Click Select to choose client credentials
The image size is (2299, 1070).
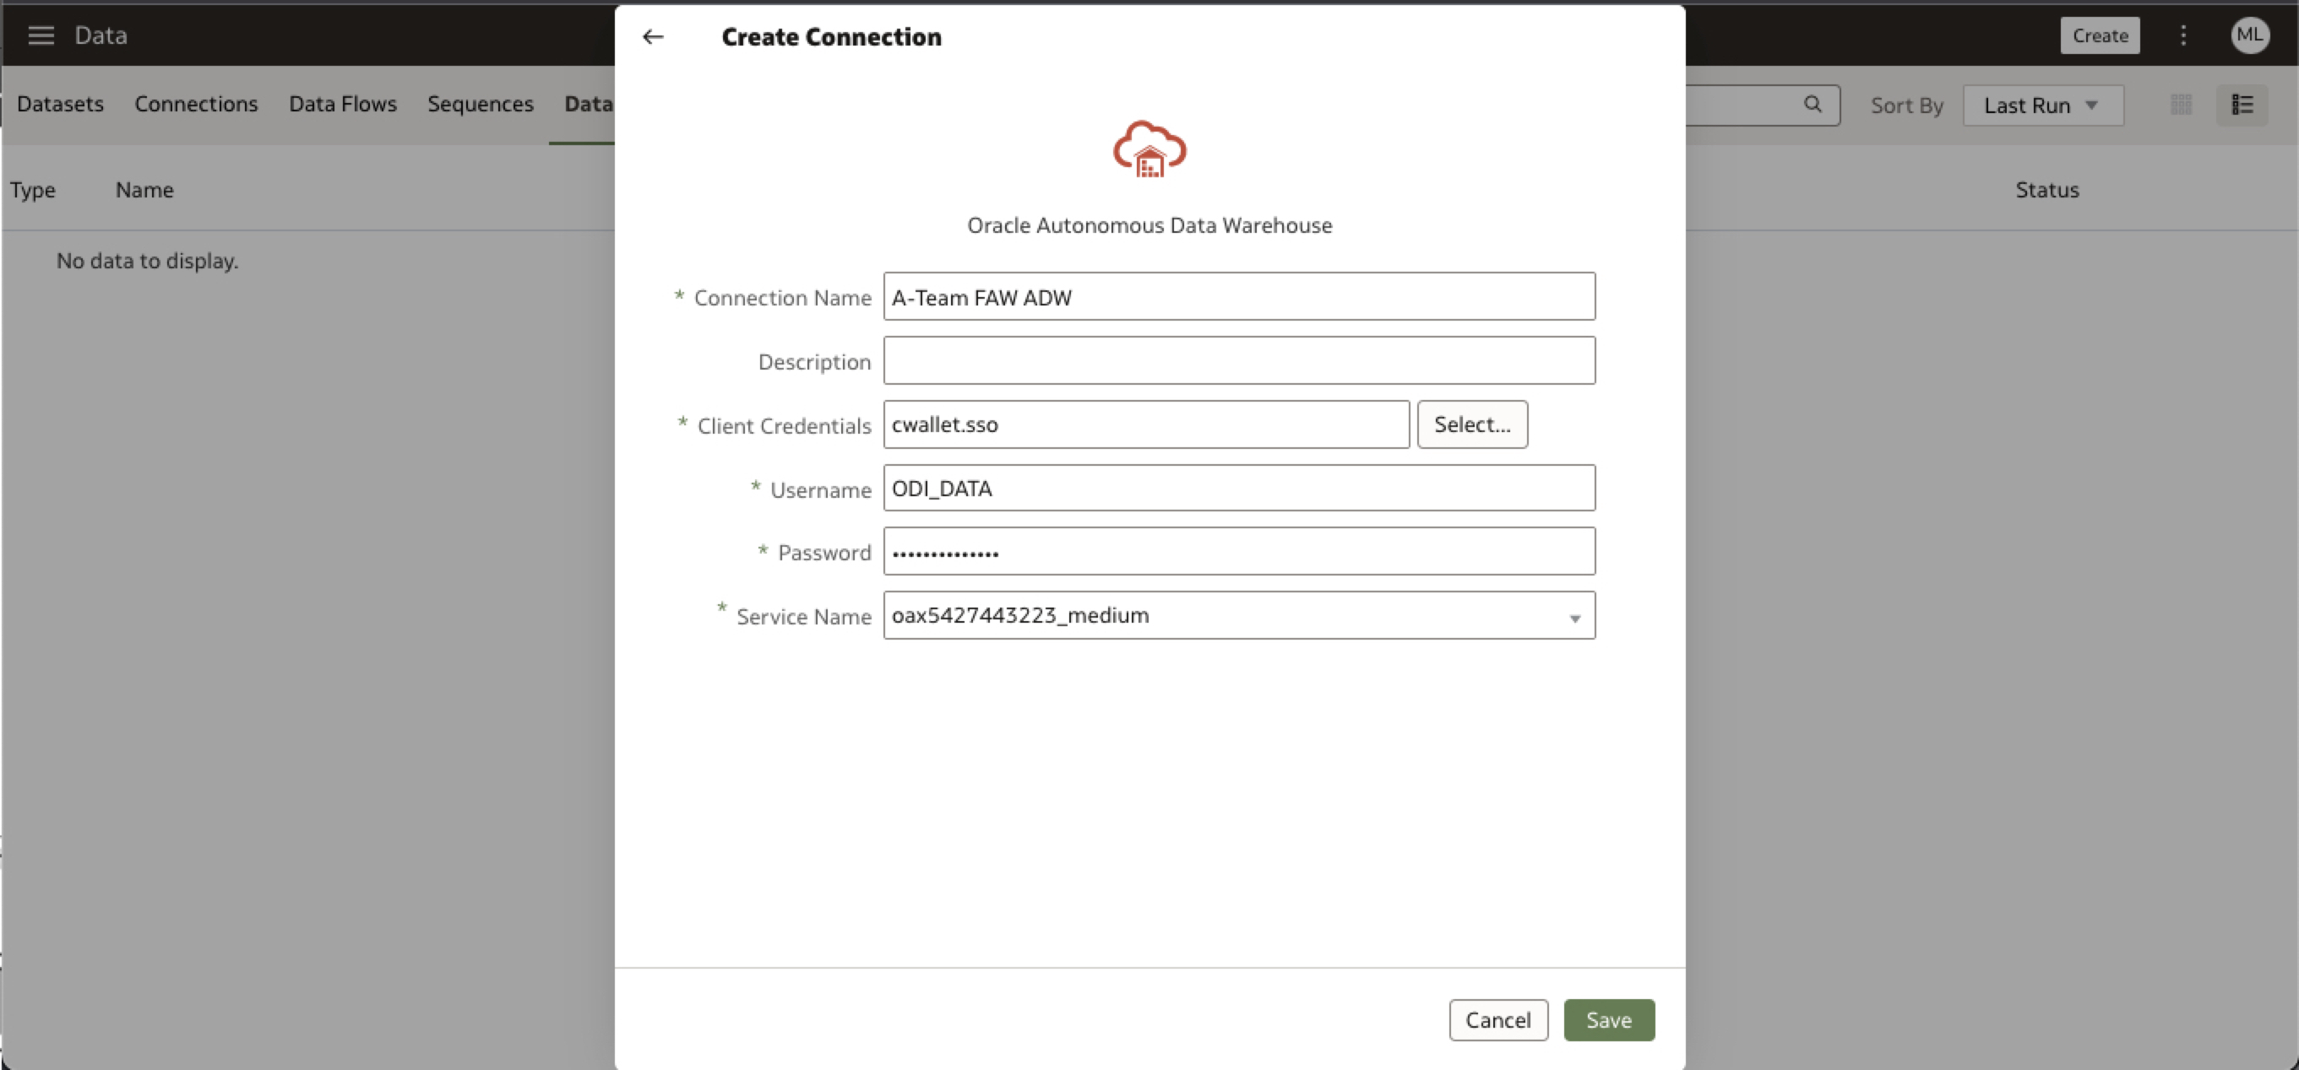tap(1471, 425)
